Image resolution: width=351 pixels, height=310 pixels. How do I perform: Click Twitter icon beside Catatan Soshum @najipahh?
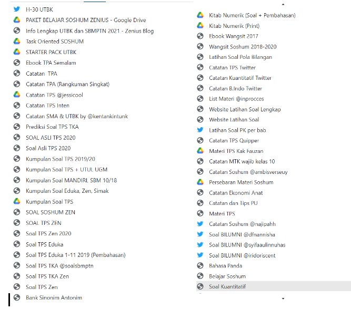[x=200, y=224]
